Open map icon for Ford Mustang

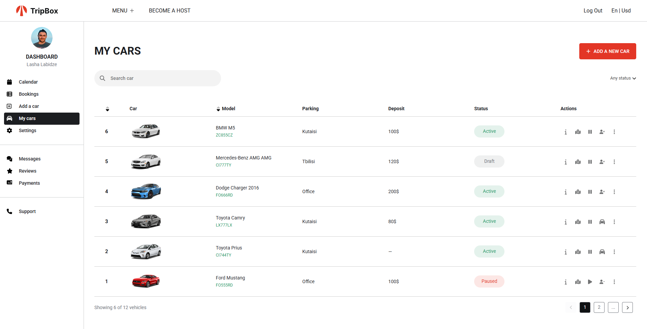point(578,282)
